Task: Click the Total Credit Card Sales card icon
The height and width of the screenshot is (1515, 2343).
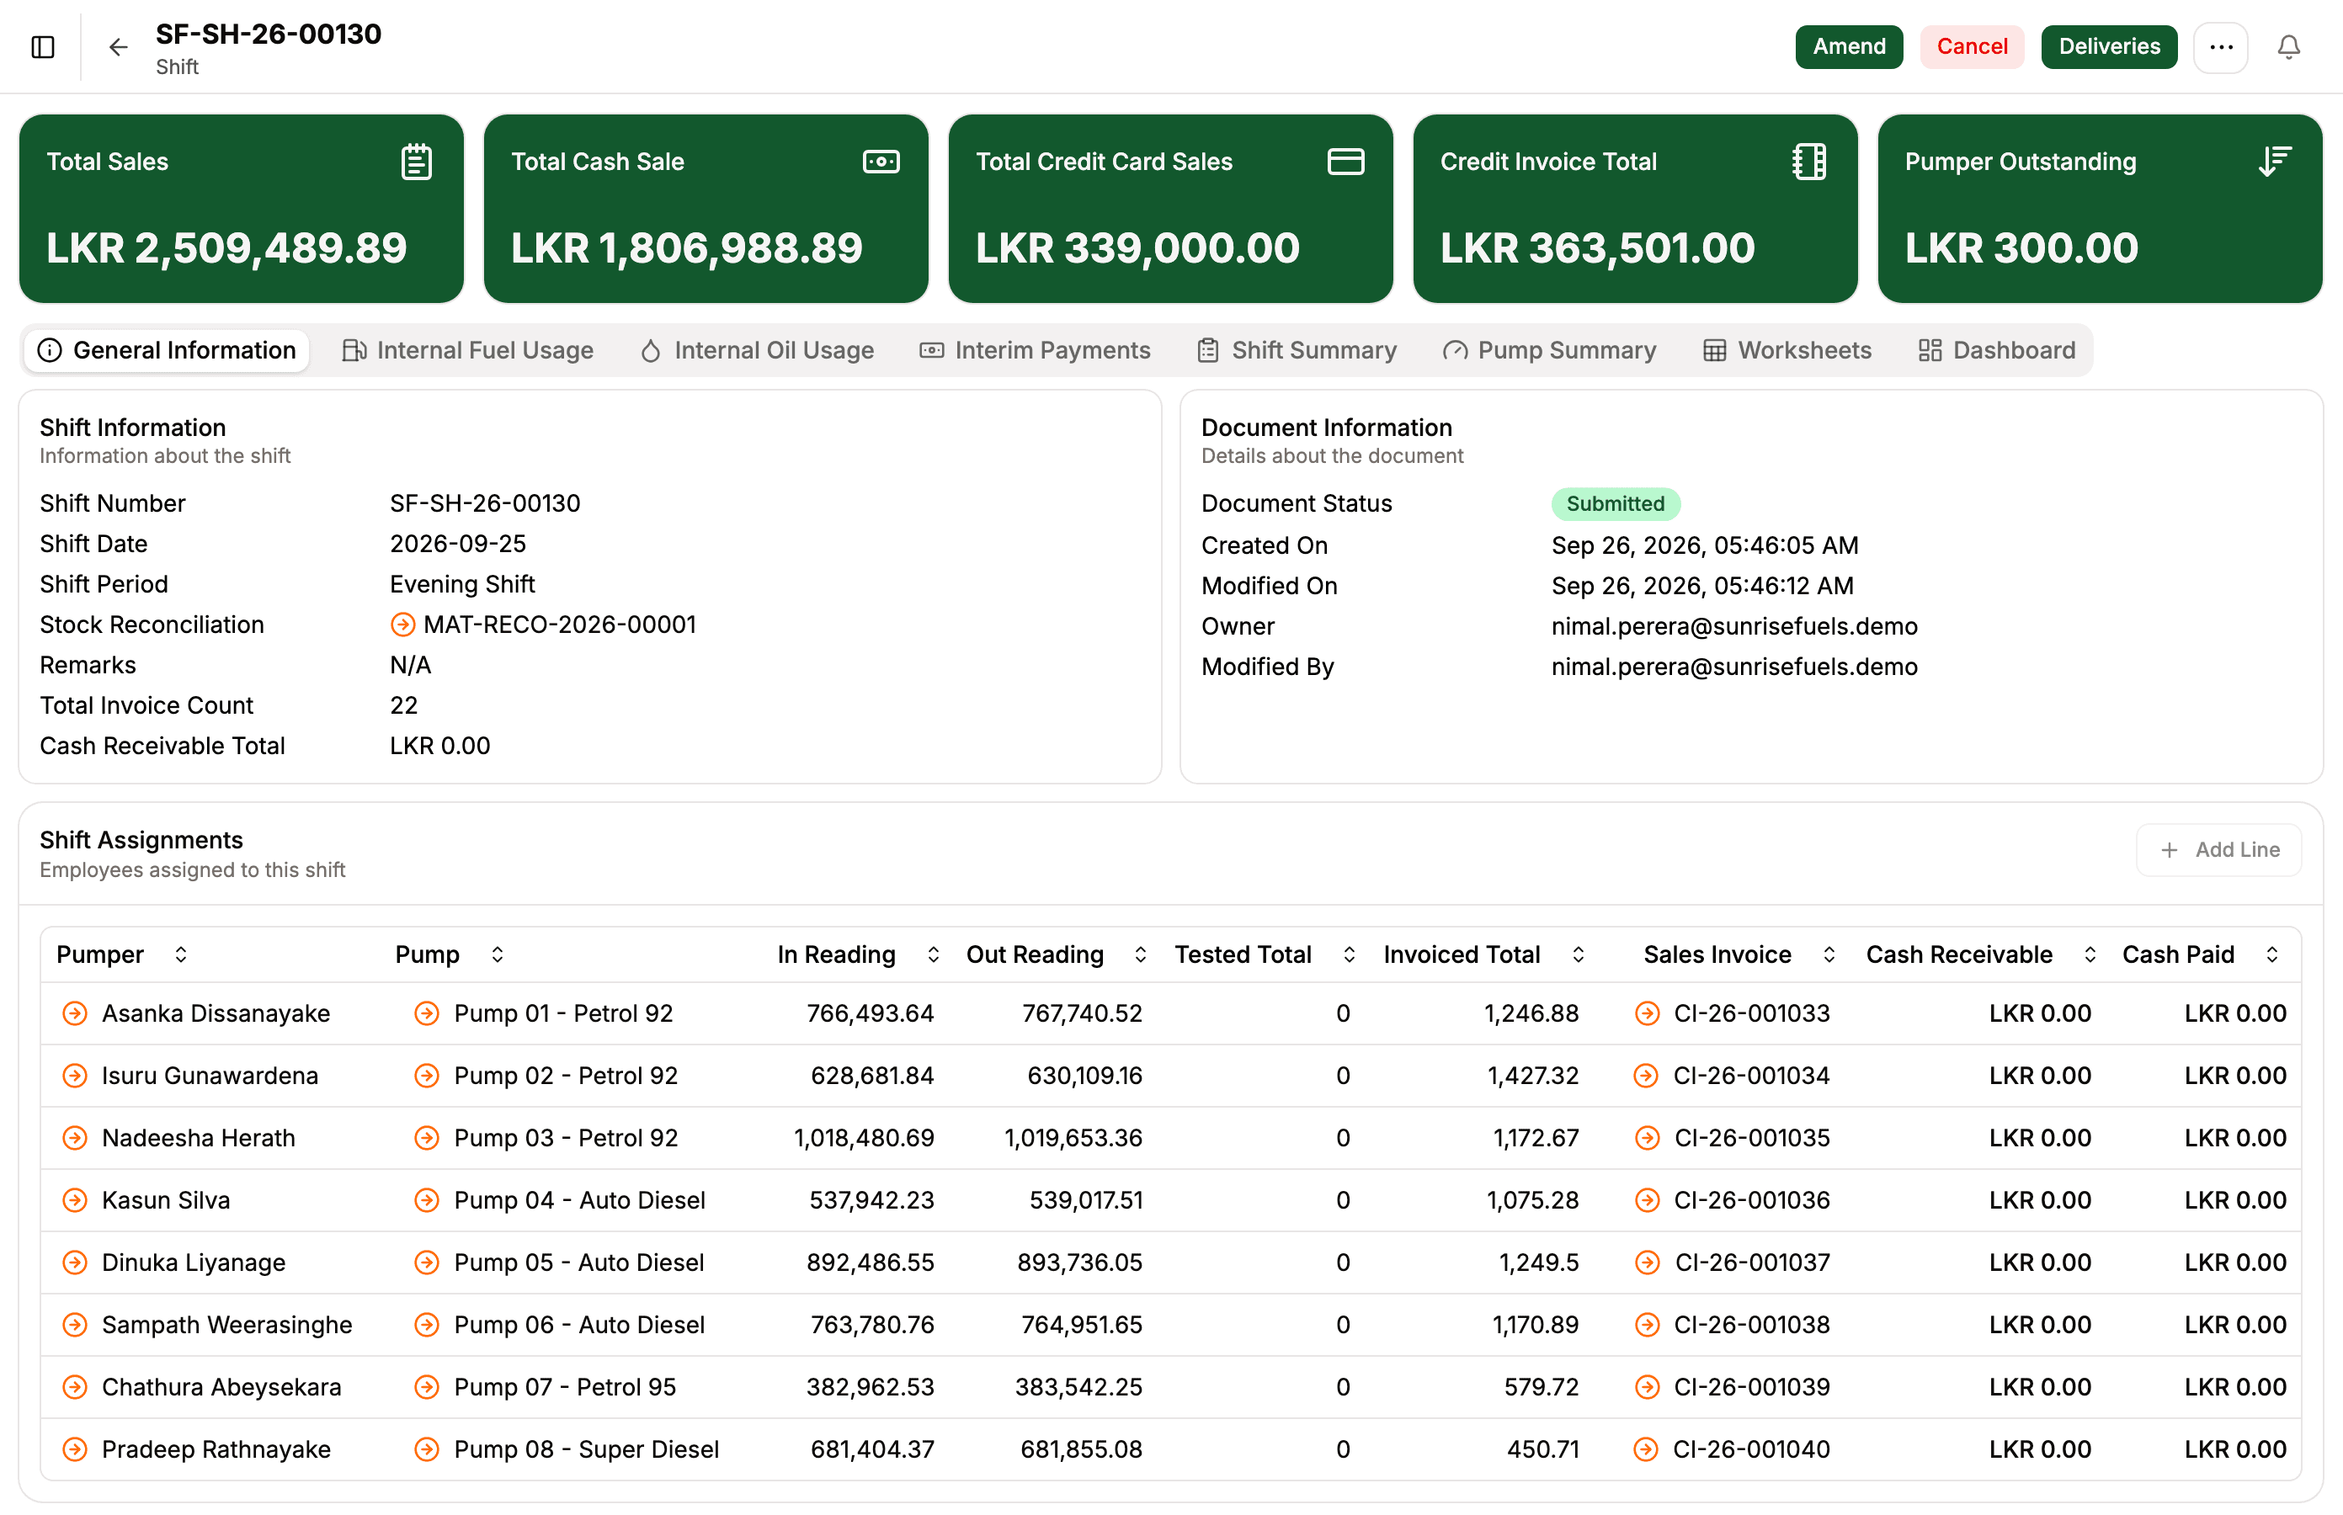Action: click(1345, 162)
